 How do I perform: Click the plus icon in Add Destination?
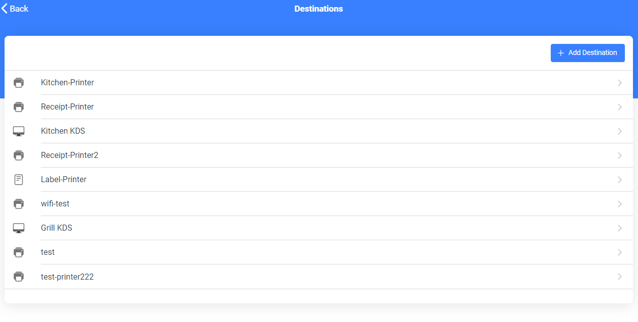tap(560, 53)
